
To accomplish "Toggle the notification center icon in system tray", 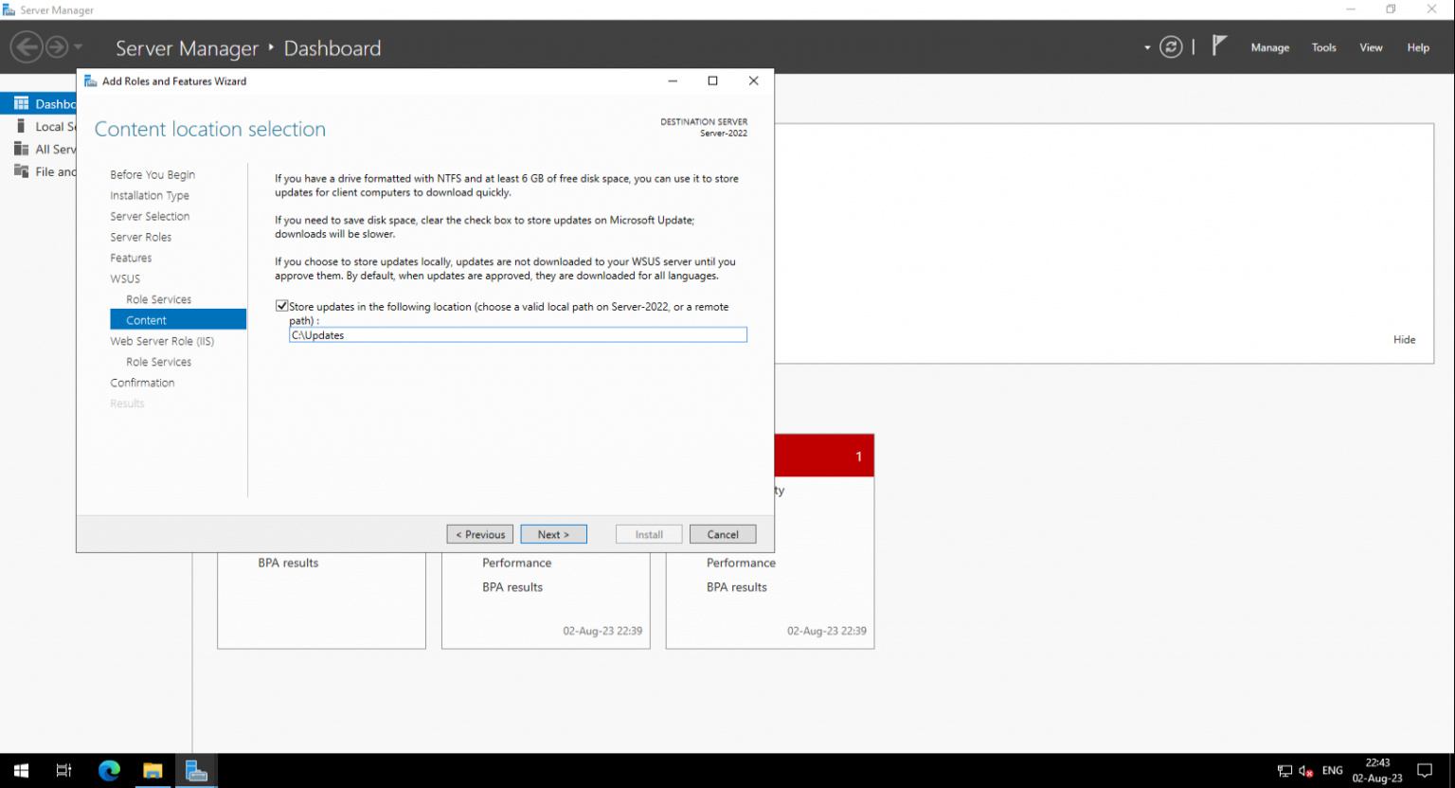I will pos(1426,770).
